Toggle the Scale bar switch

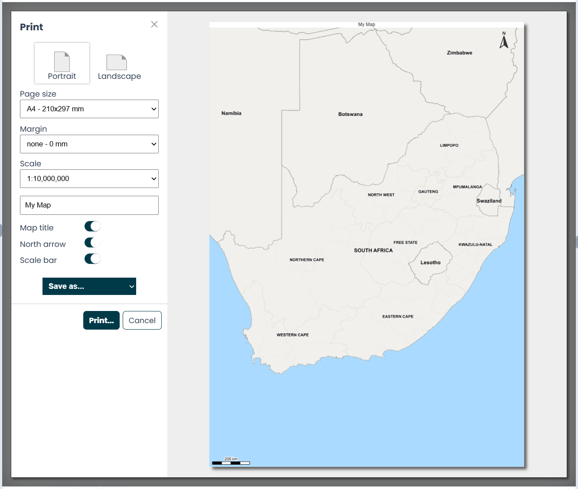pyautogui.click(x=92, y=259)
